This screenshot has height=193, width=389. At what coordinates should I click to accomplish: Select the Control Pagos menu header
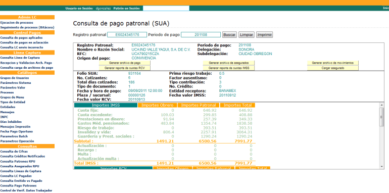pos(27,32)
